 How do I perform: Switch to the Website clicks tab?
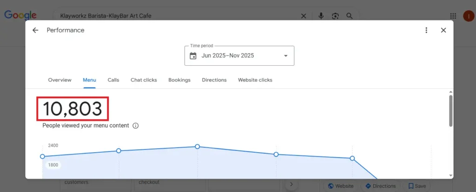255,80
